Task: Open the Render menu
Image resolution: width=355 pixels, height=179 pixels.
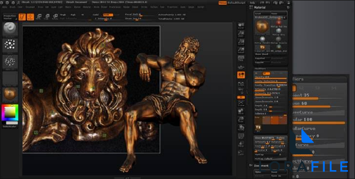Action: tap(126, 7)
